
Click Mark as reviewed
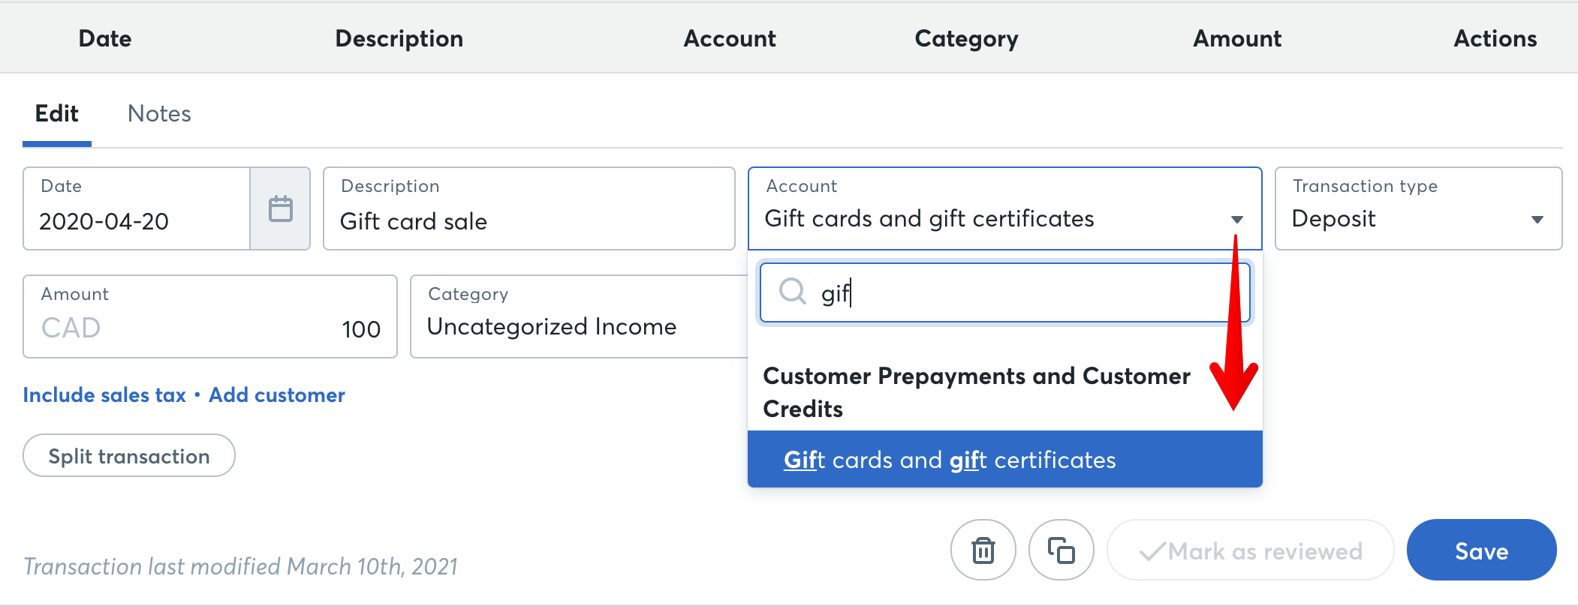tap(1250, 551)
